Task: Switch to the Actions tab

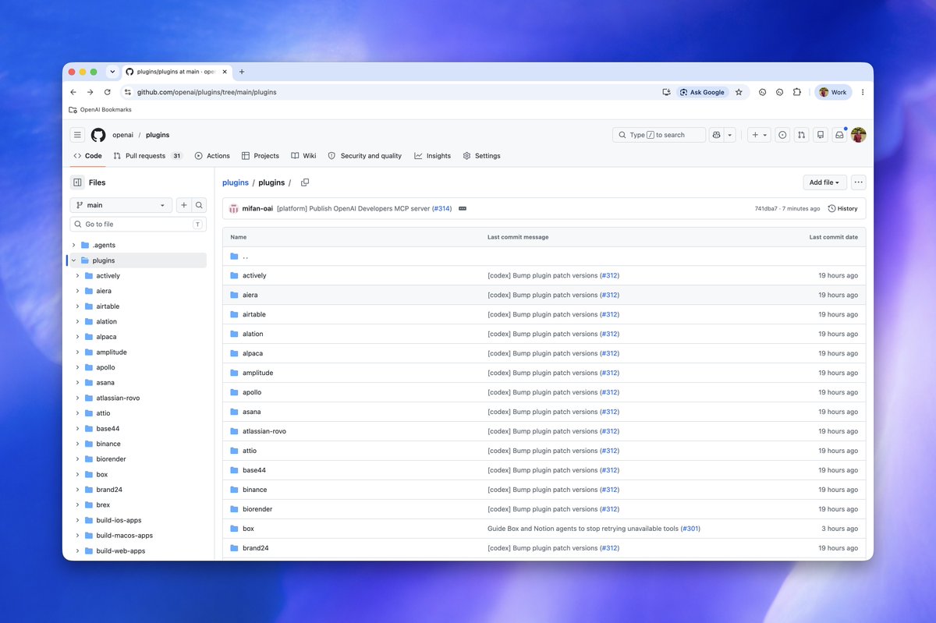Action: point(212,156)
